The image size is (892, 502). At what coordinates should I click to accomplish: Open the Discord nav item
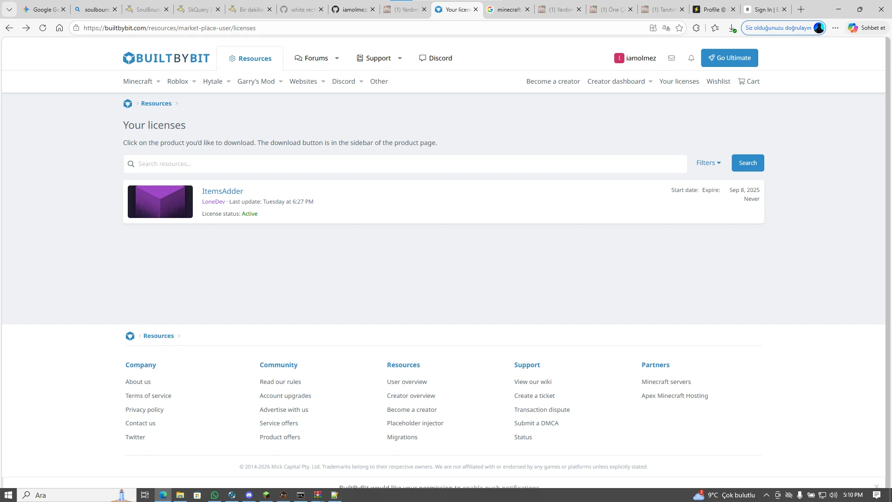coord(435,58)
